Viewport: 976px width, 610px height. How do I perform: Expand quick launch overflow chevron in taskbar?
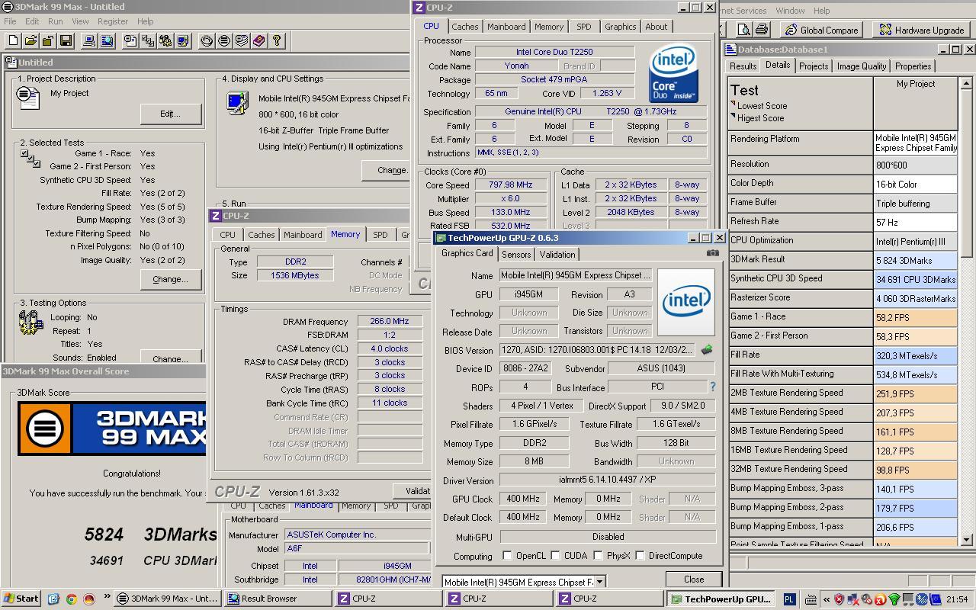107,597
